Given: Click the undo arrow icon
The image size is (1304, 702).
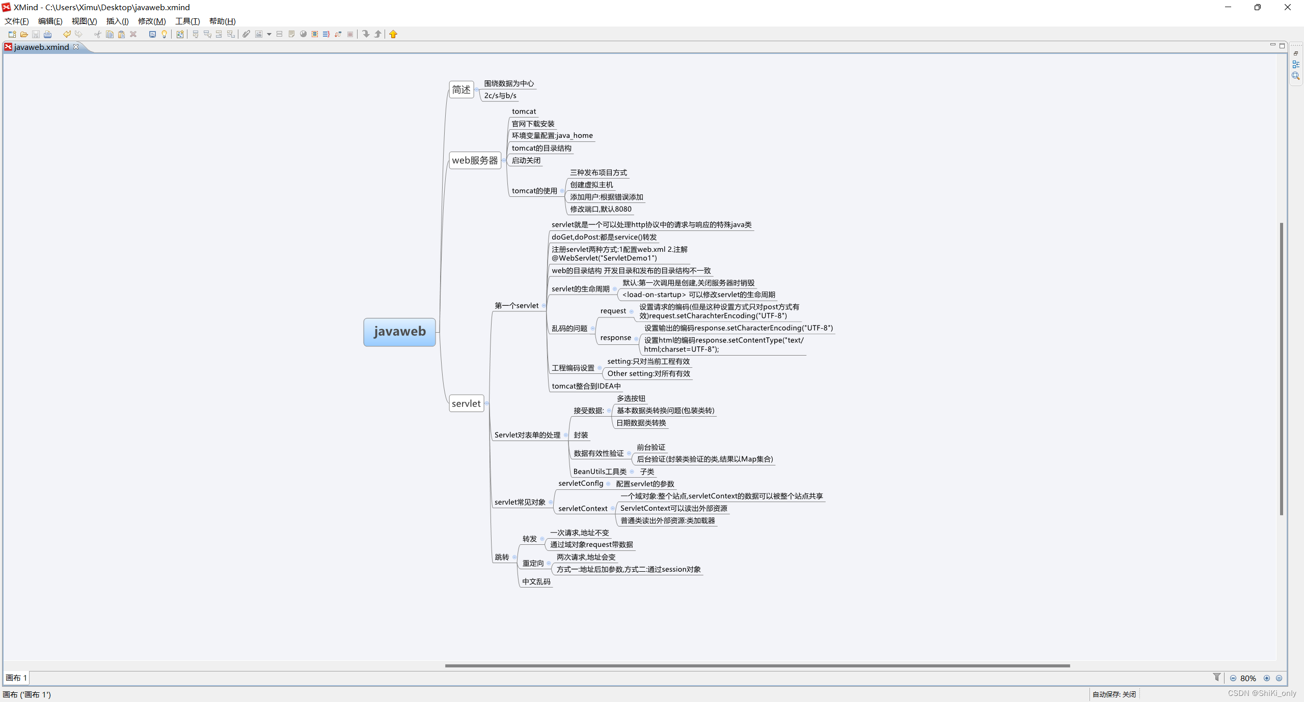Looking at the screenshot, I should (x=67, y=34).
